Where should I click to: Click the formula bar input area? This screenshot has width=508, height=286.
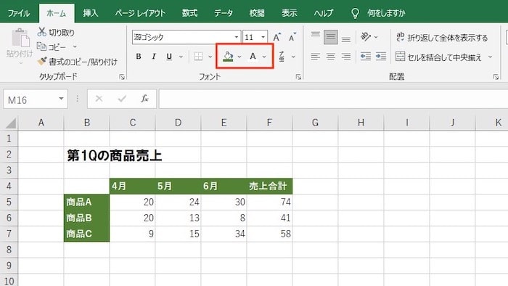coord(333,99)
